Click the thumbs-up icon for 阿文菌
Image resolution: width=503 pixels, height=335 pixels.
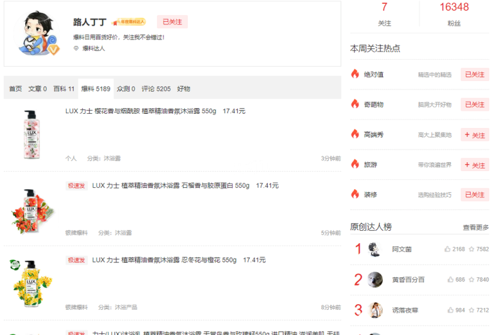[448, 250]
